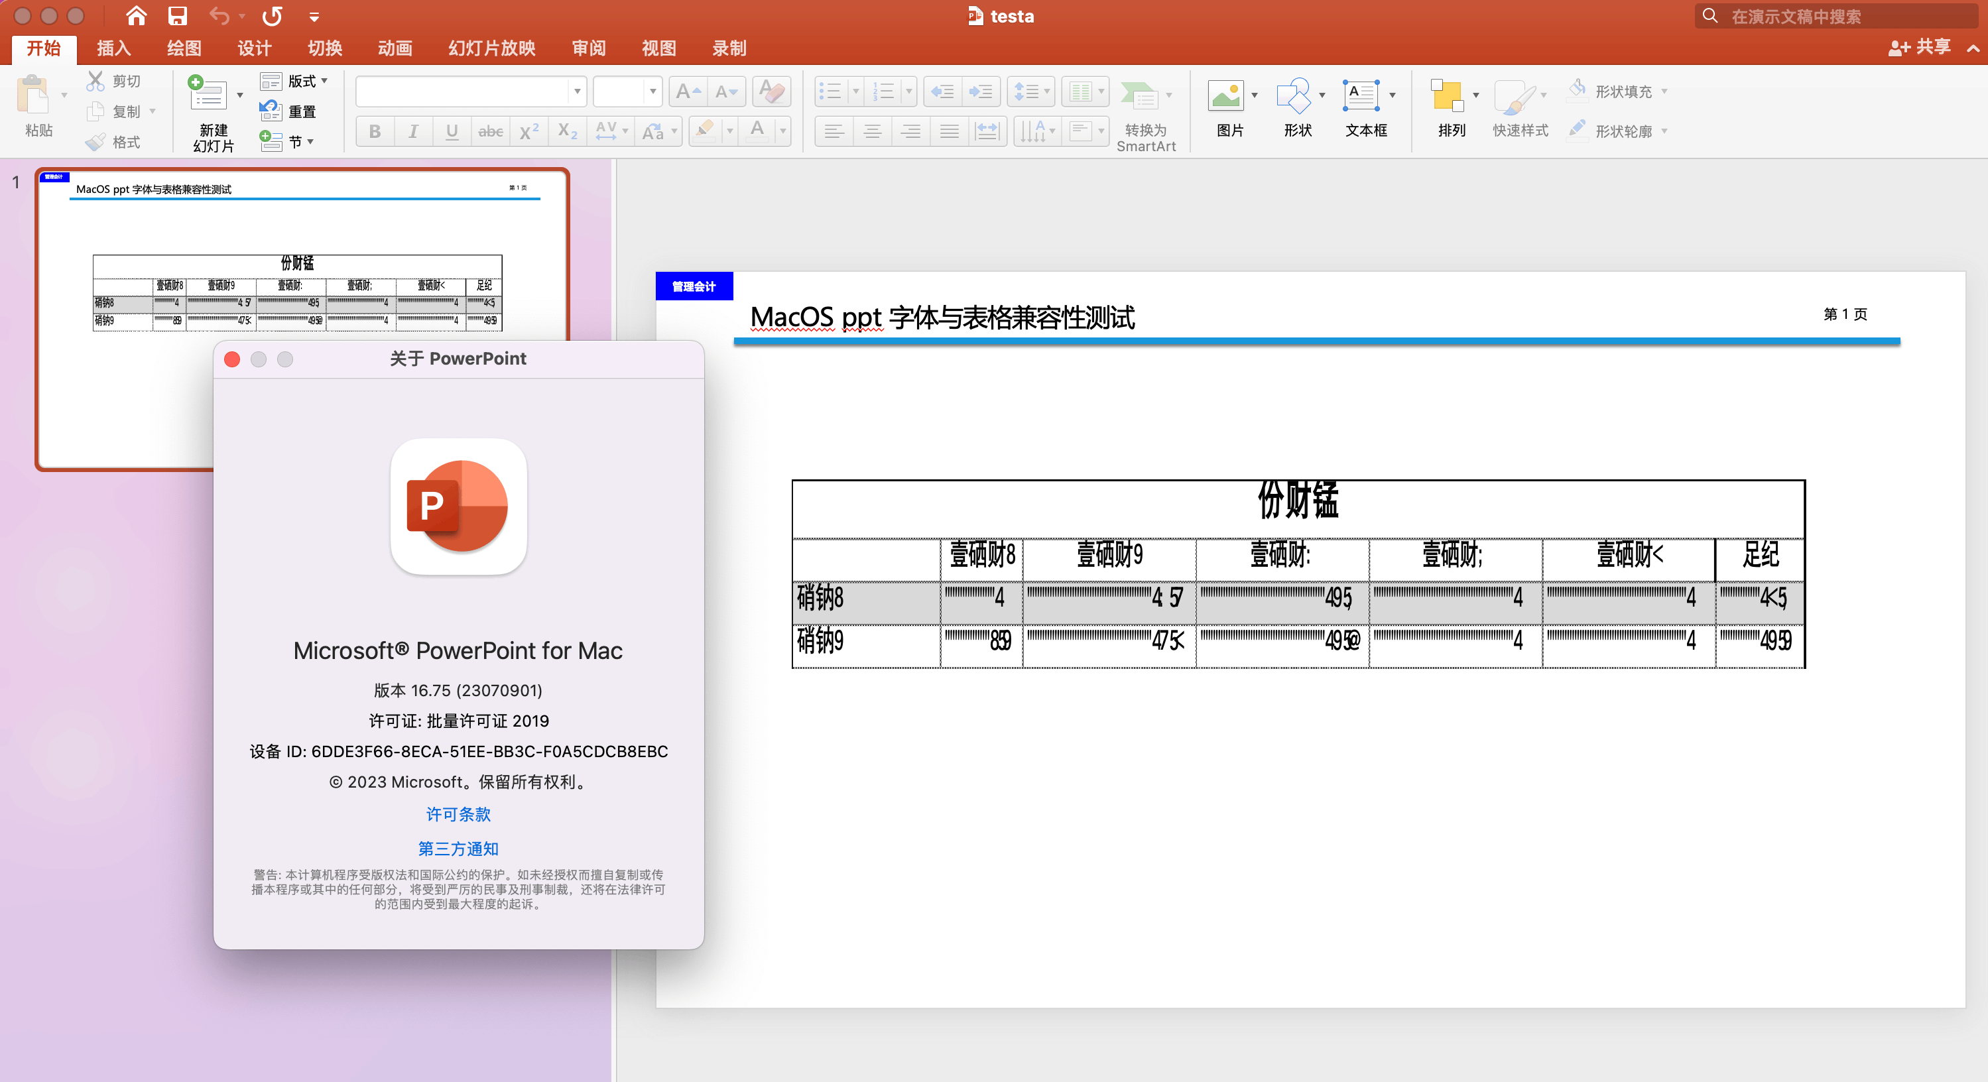
Task: Toggle underline formatting button
Action: pos(452,132)
